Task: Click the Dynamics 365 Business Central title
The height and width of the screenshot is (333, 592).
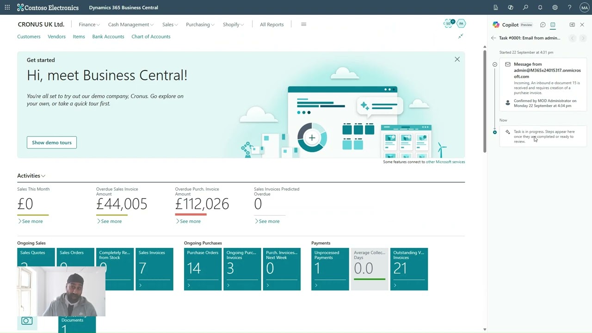Action: 123,7
